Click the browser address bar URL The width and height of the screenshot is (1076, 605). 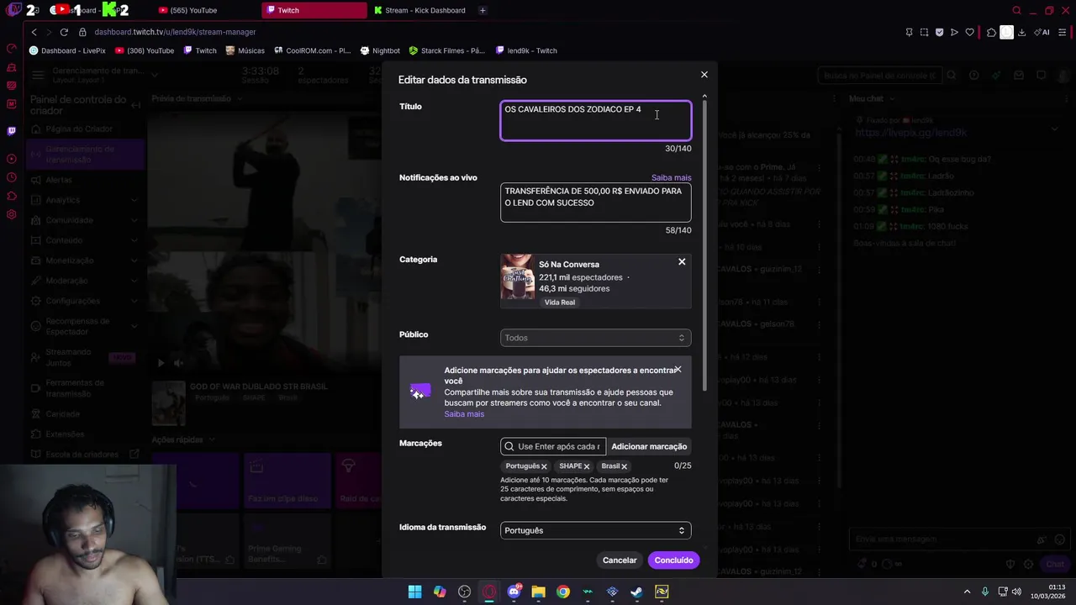pos(175,32)
